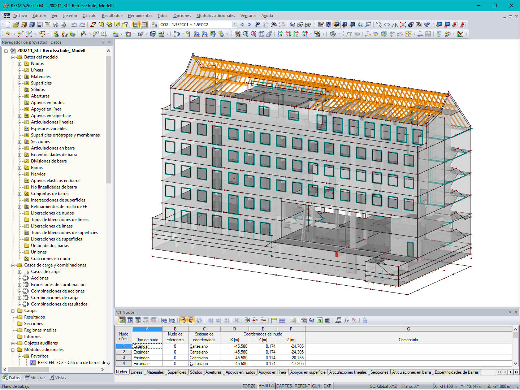Open a new RFEM model
Viewport: 520px width, 390px height.
(8, 25)
